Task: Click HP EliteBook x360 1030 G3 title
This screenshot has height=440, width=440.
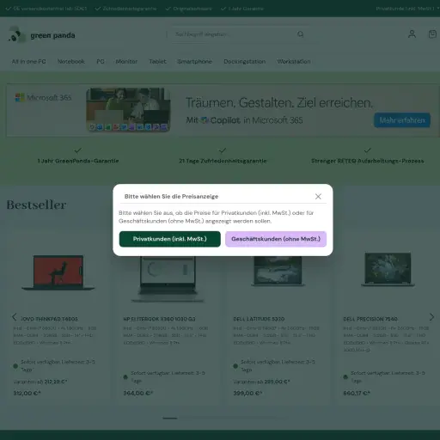Action: pos(159,319)
